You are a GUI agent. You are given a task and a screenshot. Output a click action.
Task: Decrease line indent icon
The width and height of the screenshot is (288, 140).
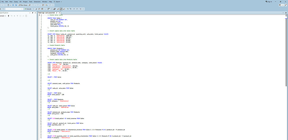(74, 9)
